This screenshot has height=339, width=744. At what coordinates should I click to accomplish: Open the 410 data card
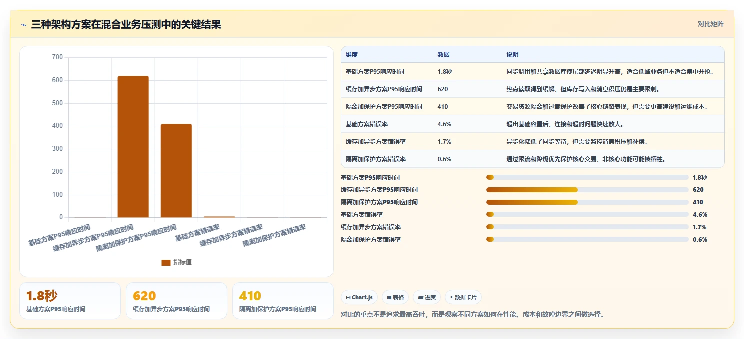tap(283, 301)
